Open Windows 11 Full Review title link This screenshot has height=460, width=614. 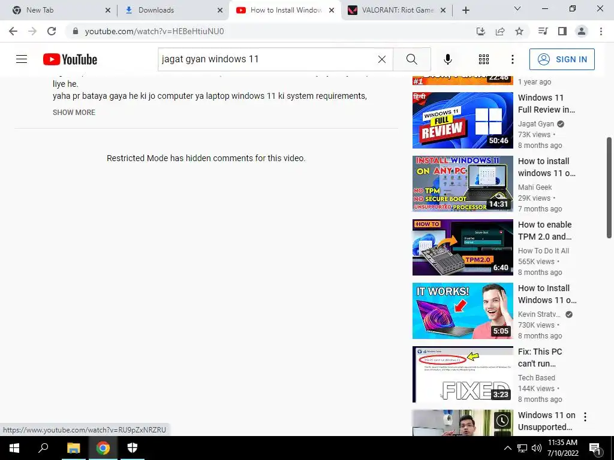click(x=547, y=104)
